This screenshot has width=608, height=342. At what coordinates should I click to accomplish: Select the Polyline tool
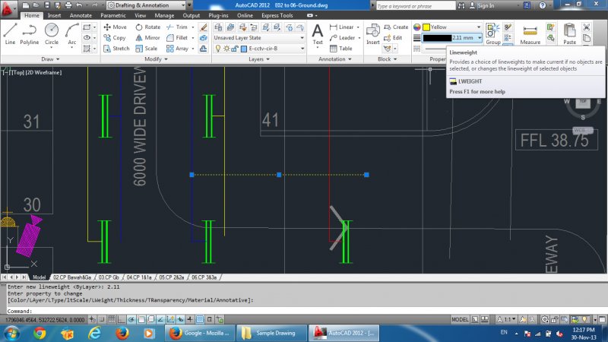click(x=30, y=34)
